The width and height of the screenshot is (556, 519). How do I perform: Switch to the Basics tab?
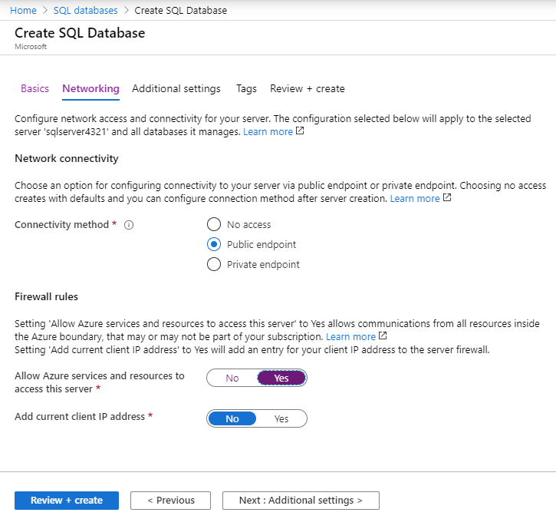pyautogui.click(x=35, y=88)
